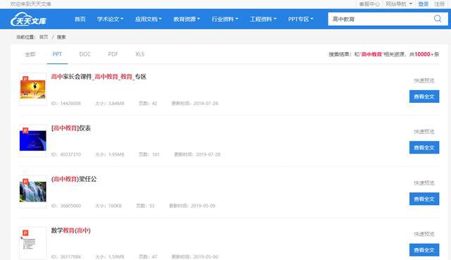
Task: Click 快速预览 for 高中家长会课件
Action: tap(424, 81)
